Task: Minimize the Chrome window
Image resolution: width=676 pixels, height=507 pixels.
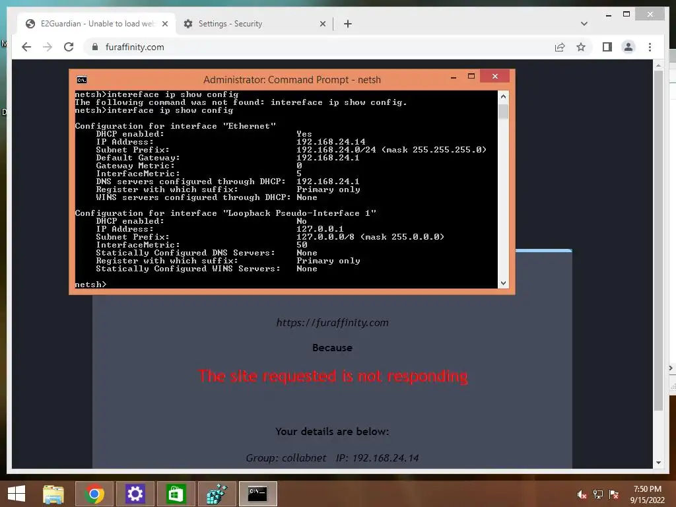Action: pos(608,15)
